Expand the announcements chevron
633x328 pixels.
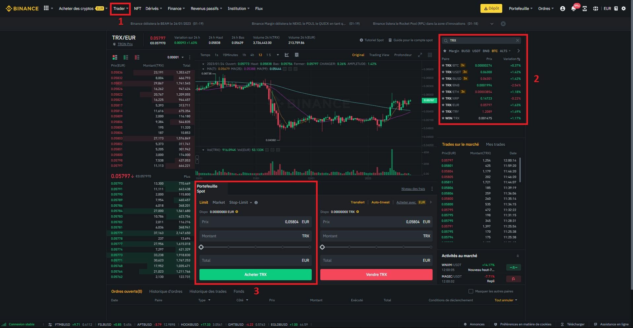click(x=492, y=24)
